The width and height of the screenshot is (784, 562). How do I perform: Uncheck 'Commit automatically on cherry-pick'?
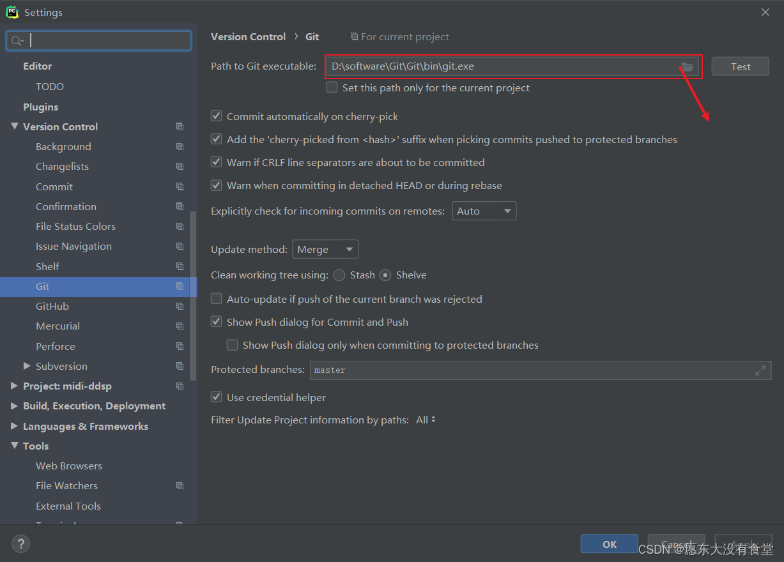pos(217,116)
